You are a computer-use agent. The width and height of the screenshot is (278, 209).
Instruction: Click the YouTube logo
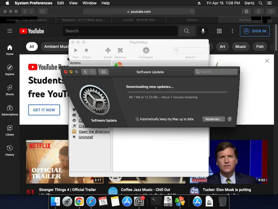coord(32,31)
